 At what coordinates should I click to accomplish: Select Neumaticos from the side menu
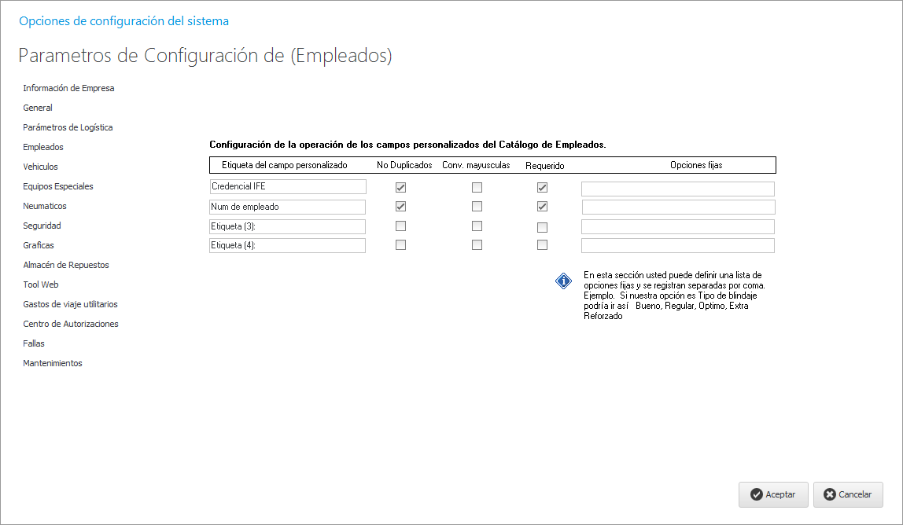[45, 206]
